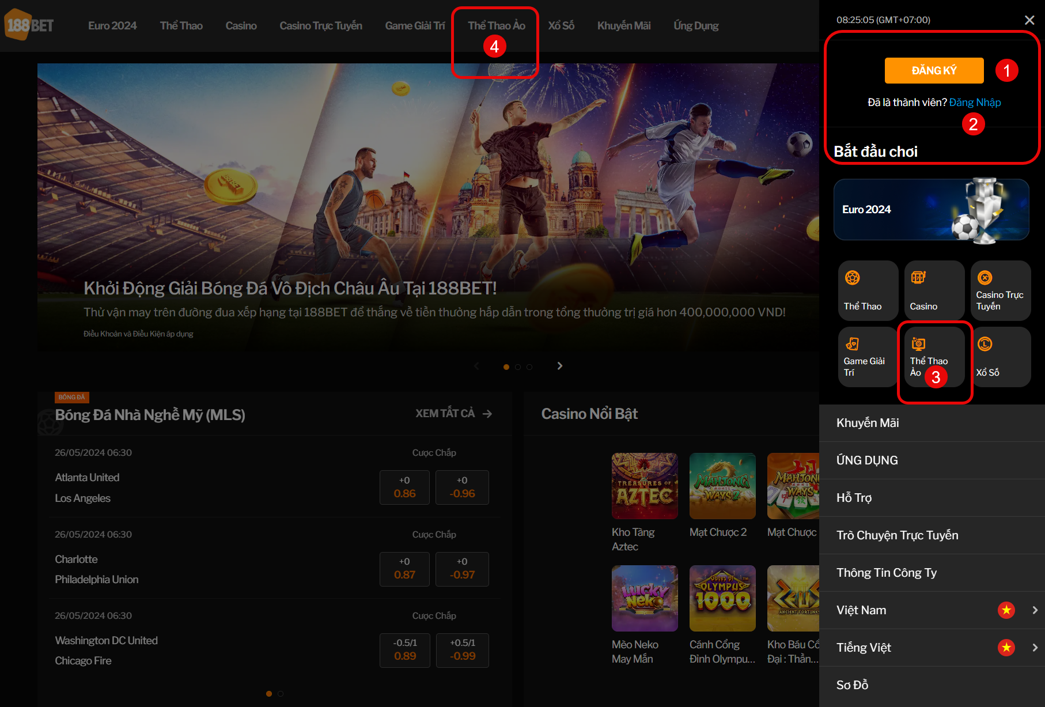Open Cánh Cổng Đỉnh Olympus 1000 thumbnail
This screenshot has height=707, width=1045.
(722, 598)
